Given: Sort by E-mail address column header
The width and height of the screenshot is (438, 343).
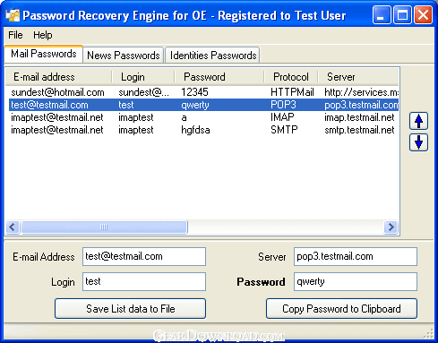Looking at the screenshot, I should (59, 77).
